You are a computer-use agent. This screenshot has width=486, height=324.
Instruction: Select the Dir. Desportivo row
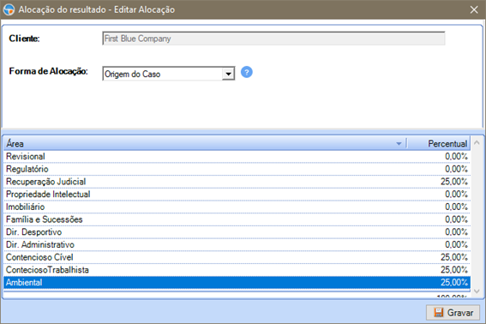237,232
